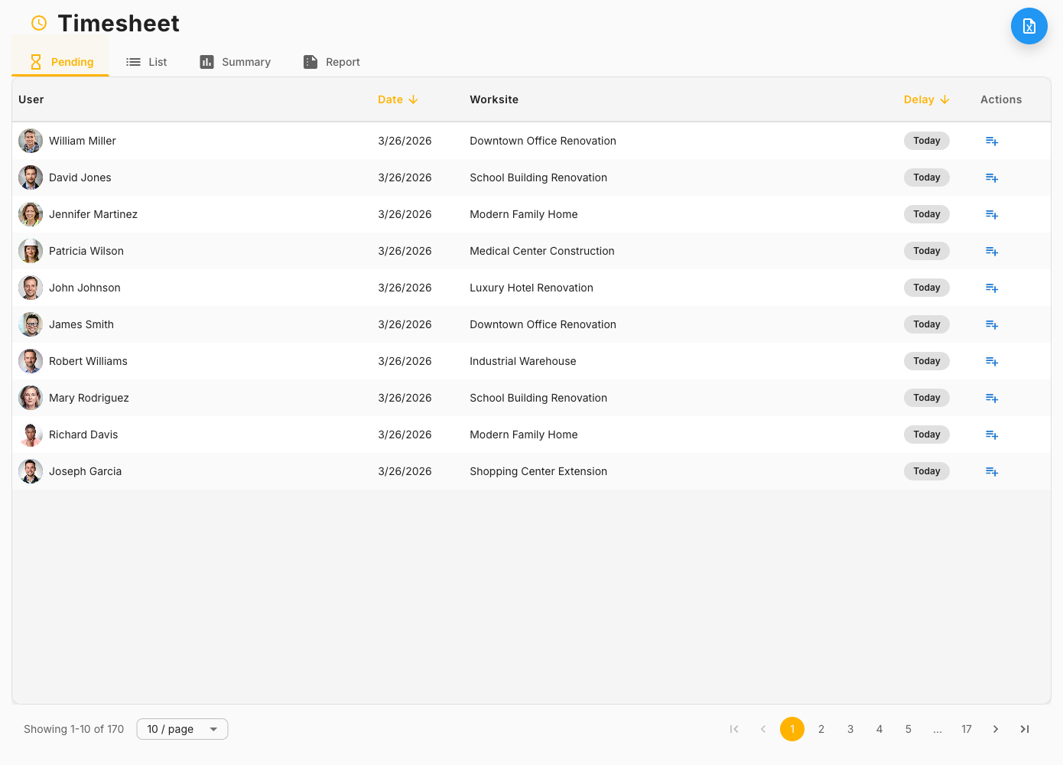Image resolution: width=1063 pixels, height=765 pixels.
Task: Toggle the Date column sort order
Action: (397, 99)
